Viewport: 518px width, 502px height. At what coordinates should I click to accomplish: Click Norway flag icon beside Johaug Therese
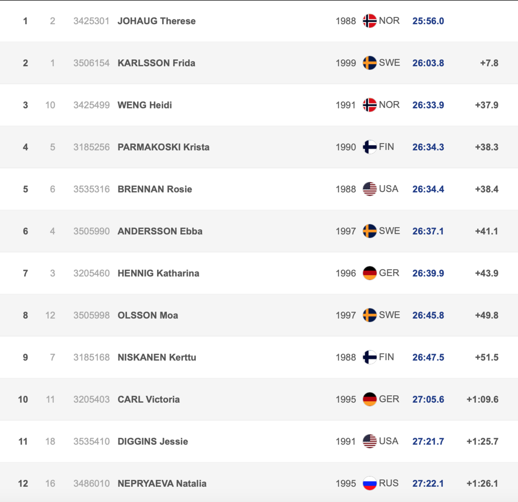click(370, 21)
